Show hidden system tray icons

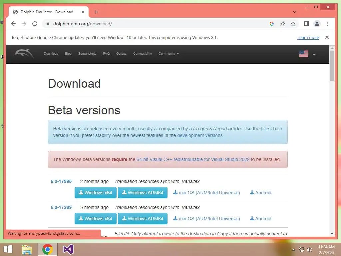coord(293,250)
